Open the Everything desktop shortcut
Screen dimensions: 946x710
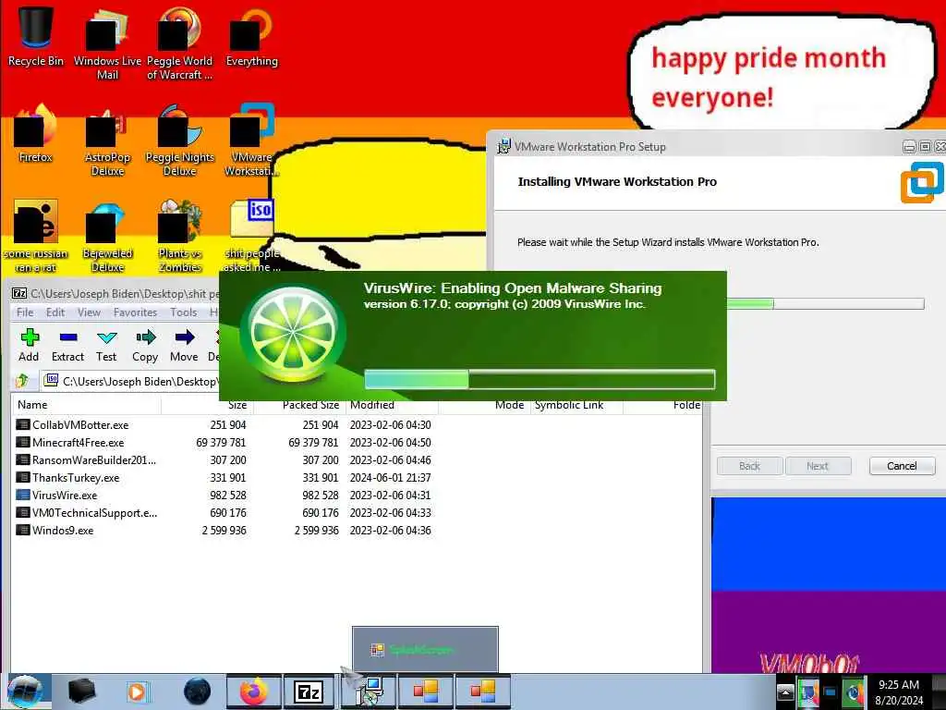pos(252,36)
